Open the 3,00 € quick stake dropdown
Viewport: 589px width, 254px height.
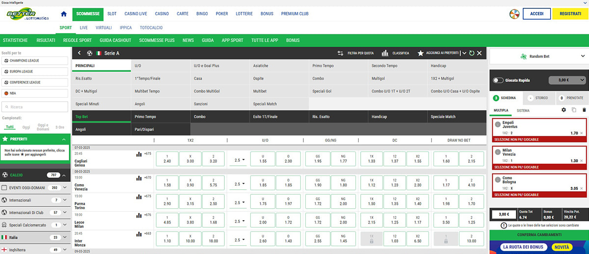(x=568, y=80)
